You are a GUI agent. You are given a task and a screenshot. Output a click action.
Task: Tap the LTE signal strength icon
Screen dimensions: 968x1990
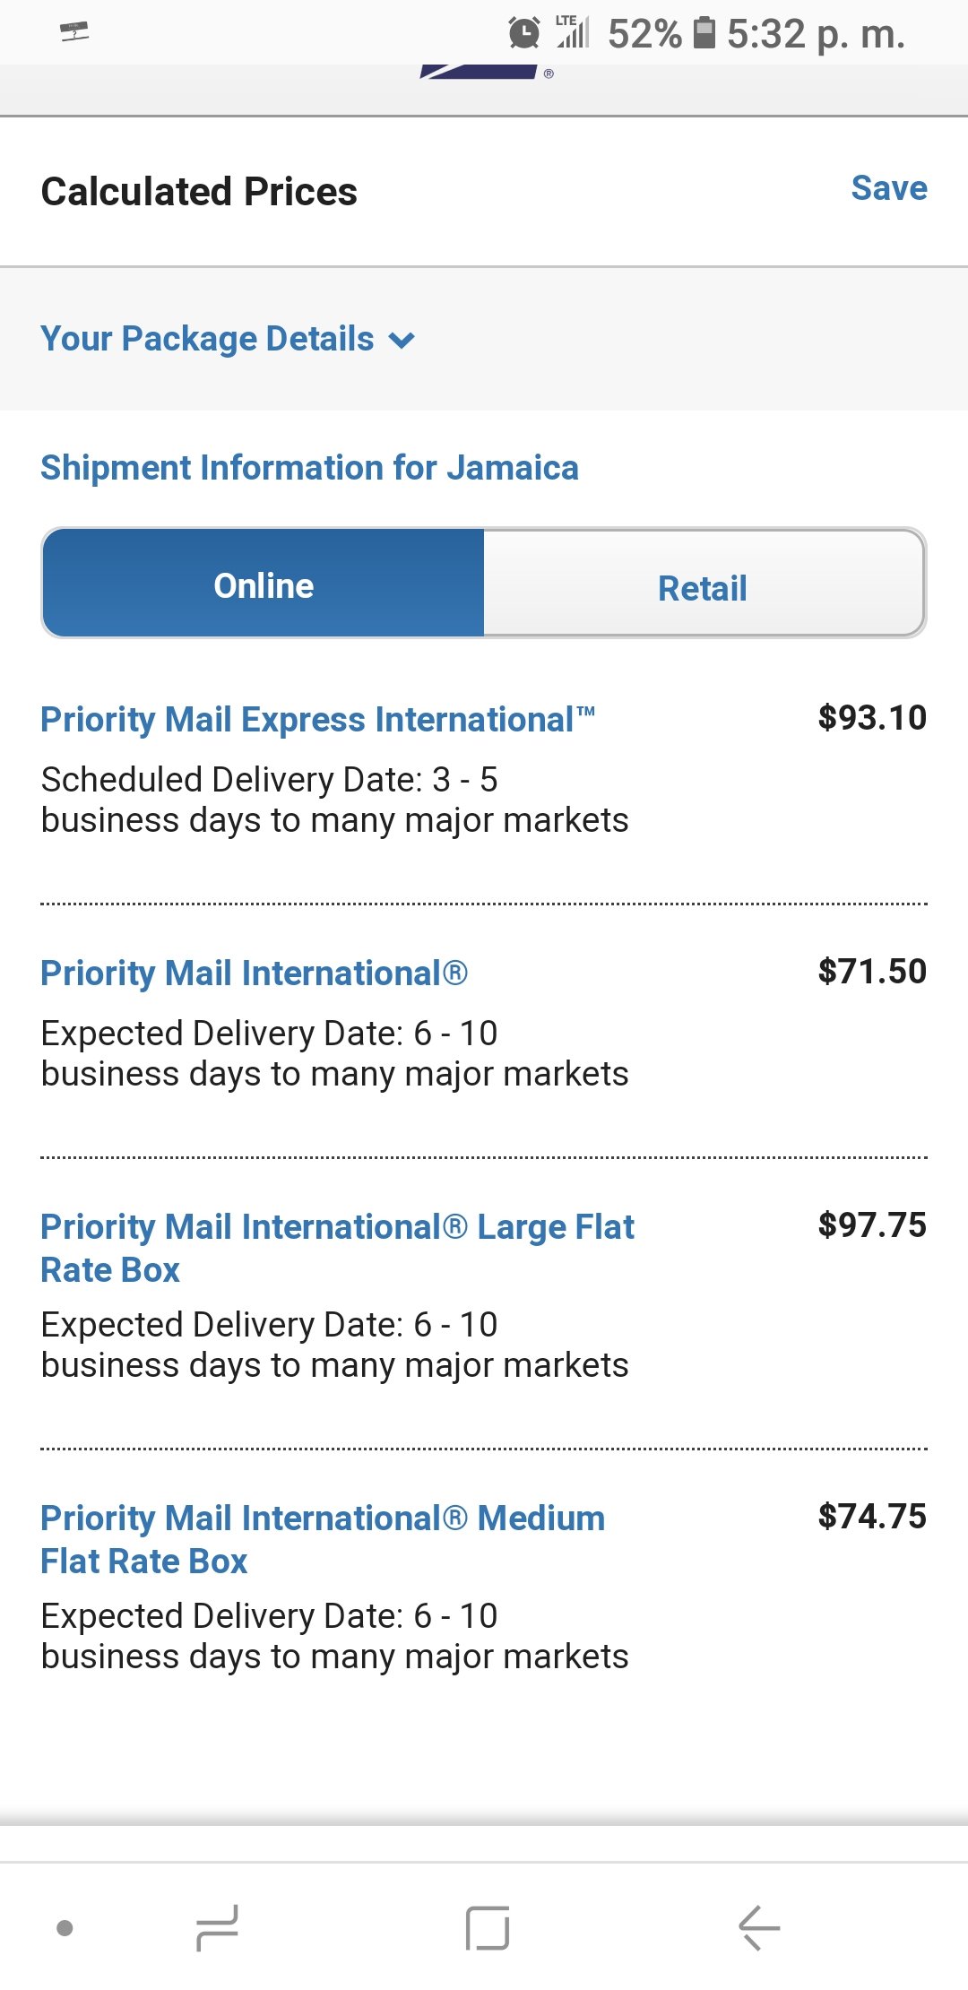(572, 31)
